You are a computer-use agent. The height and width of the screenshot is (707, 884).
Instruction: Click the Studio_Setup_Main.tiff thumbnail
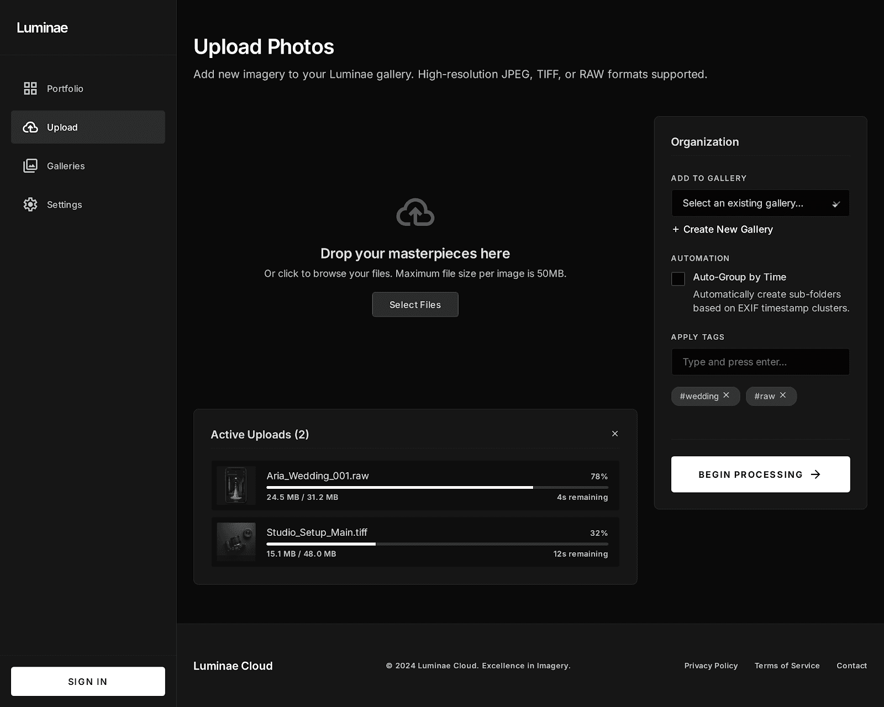(236, 542)
